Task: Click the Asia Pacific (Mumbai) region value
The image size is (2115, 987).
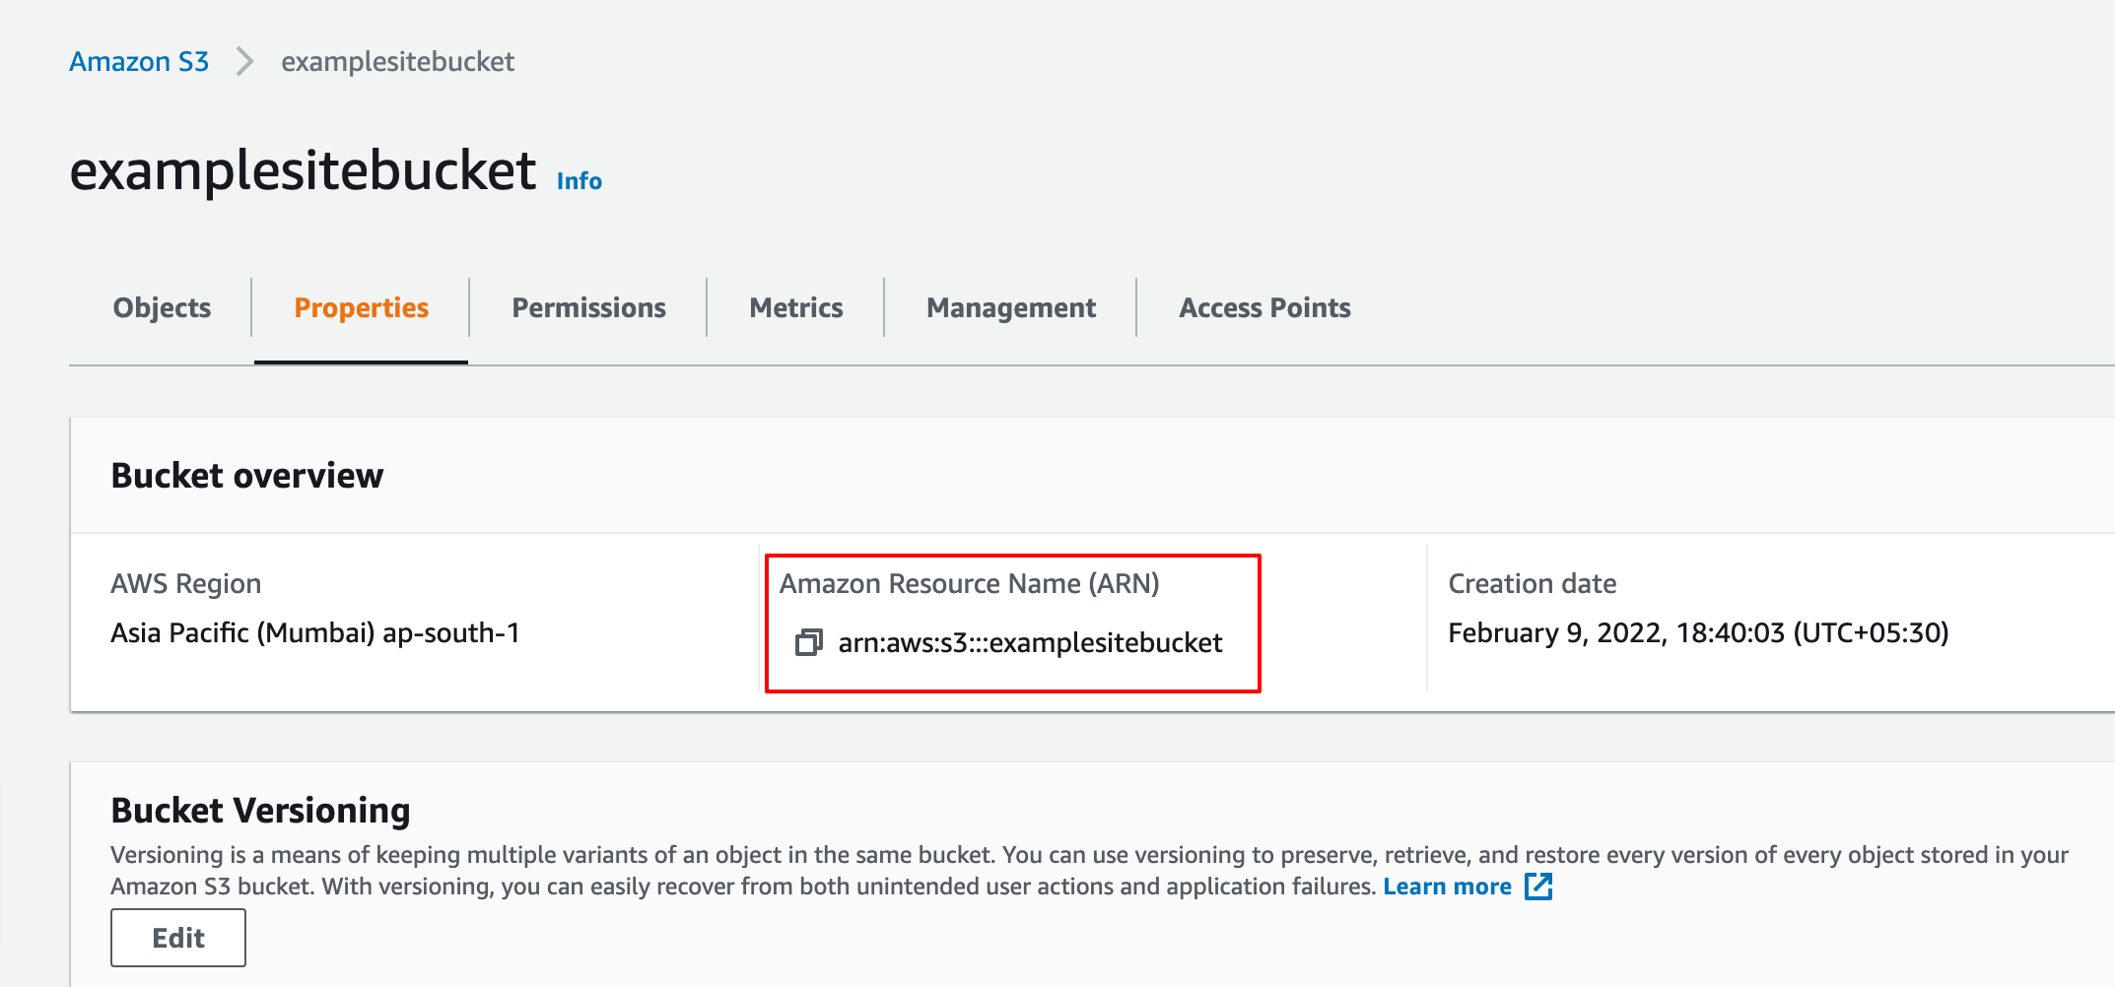Action: coord(314,633)
